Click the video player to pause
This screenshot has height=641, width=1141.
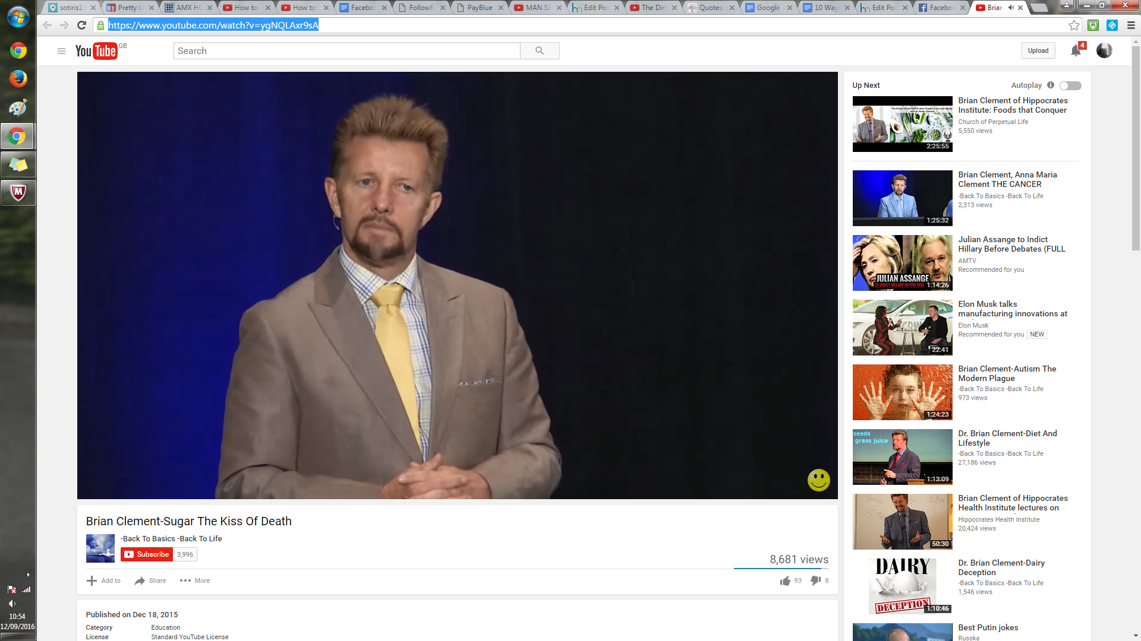click(x=457, y=285)
